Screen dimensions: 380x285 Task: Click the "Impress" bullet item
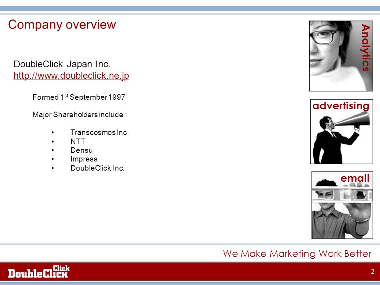pyautogui.click(x=84, y=159)
